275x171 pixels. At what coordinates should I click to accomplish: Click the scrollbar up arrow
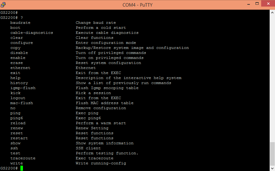pos(272,12)
